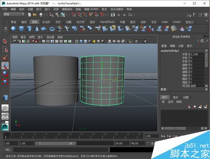Image resolution: width=210 pixels, height=159 pixels.
Task: Open the layer editor 选项 menu
Action: 171,102
